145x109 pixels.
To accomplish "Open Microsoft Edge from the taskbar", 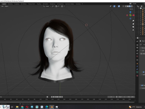I will coord(47,107).
